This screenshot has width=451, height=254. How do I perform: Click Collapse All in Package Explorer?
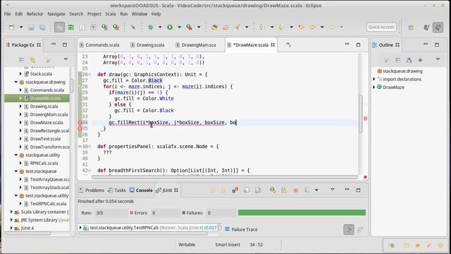(22, 60)
